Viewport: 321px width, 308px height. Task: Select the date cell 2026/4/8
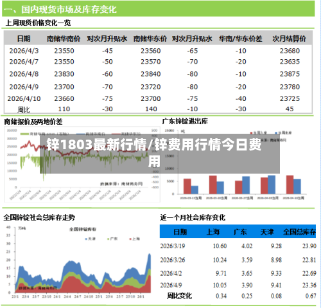pyautogui.click(x=24, y=74)
